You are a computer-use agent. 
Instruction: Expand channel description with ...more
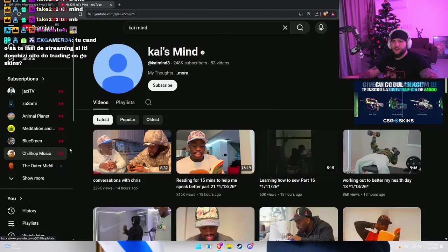point(181,73)
